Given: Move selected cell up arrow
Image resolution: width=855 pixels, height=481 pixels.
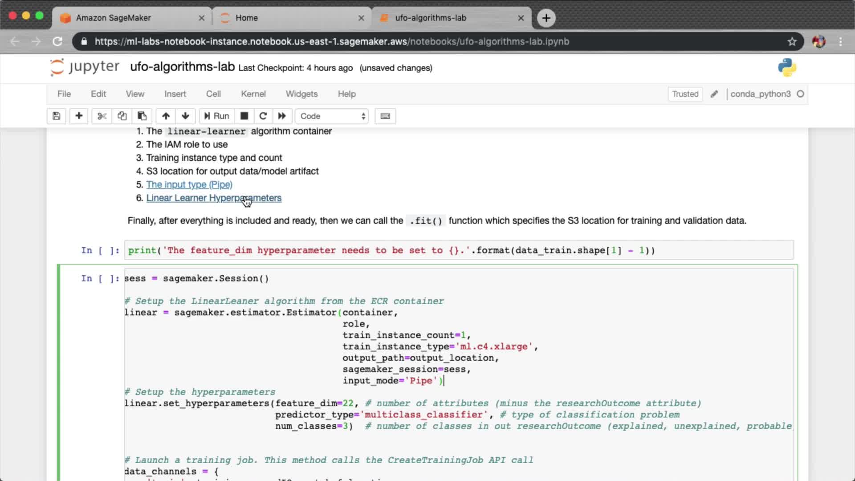Looking at the screenshot, I should (166, 116).
